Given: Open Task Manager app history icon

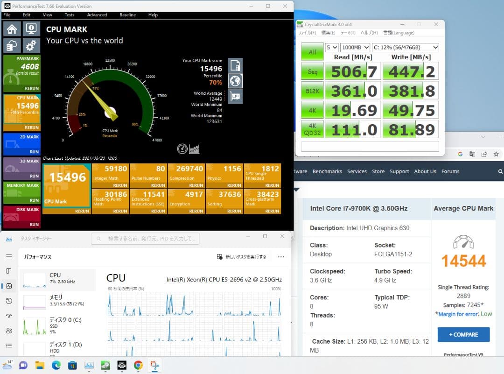Looking at the screenshot, I should 9,301.
